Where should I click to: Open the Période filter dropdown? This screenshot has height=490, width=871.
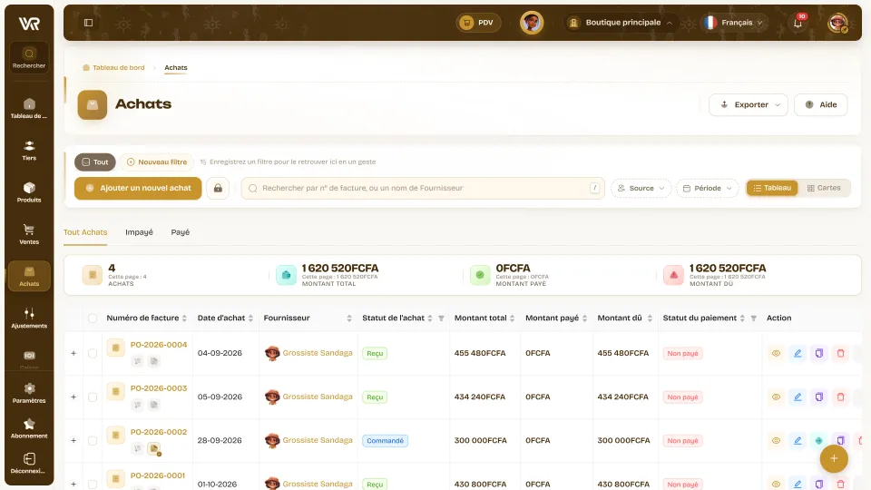point(707,189)
